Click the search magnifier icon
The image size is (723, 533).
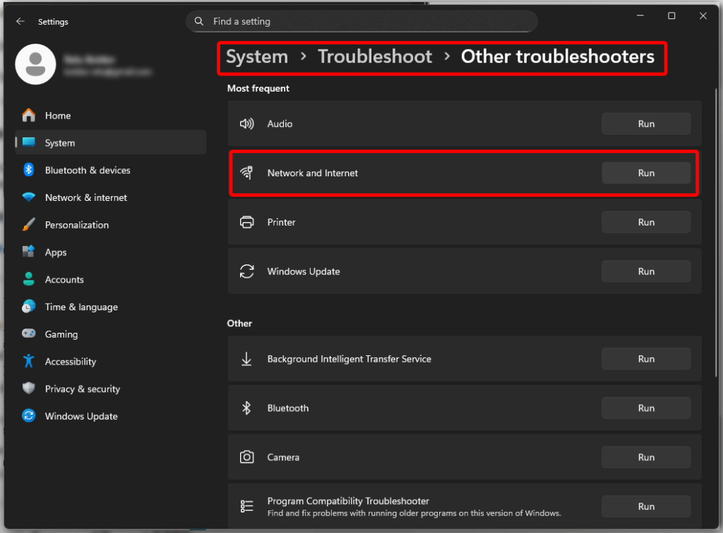198,21
